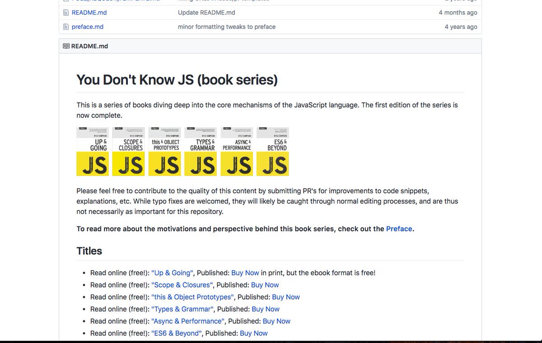Screen dimensions: 542x343
Task: Read "ES6 & Beyond" online
Action: 177,333
